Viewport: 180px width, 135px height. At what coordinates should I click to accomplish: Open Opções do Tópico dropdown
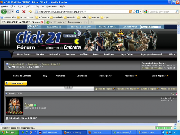105,89
